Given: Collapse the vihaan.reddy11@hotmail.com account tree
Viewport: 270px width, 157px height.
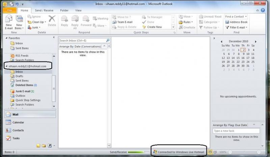Looking at the screenshot, I should 6,66.
